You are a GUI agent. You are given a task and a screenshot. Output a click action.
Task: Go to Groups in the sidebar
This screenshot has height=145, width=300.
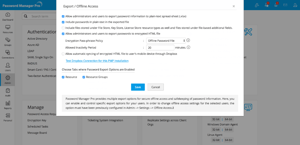pyautogui.click(x=8, y=42)
